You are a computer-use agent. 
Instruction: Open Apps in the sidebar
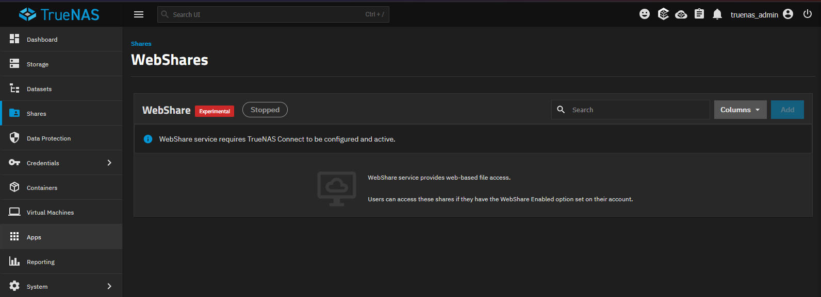pyautogui.click(x=61, y=237)
